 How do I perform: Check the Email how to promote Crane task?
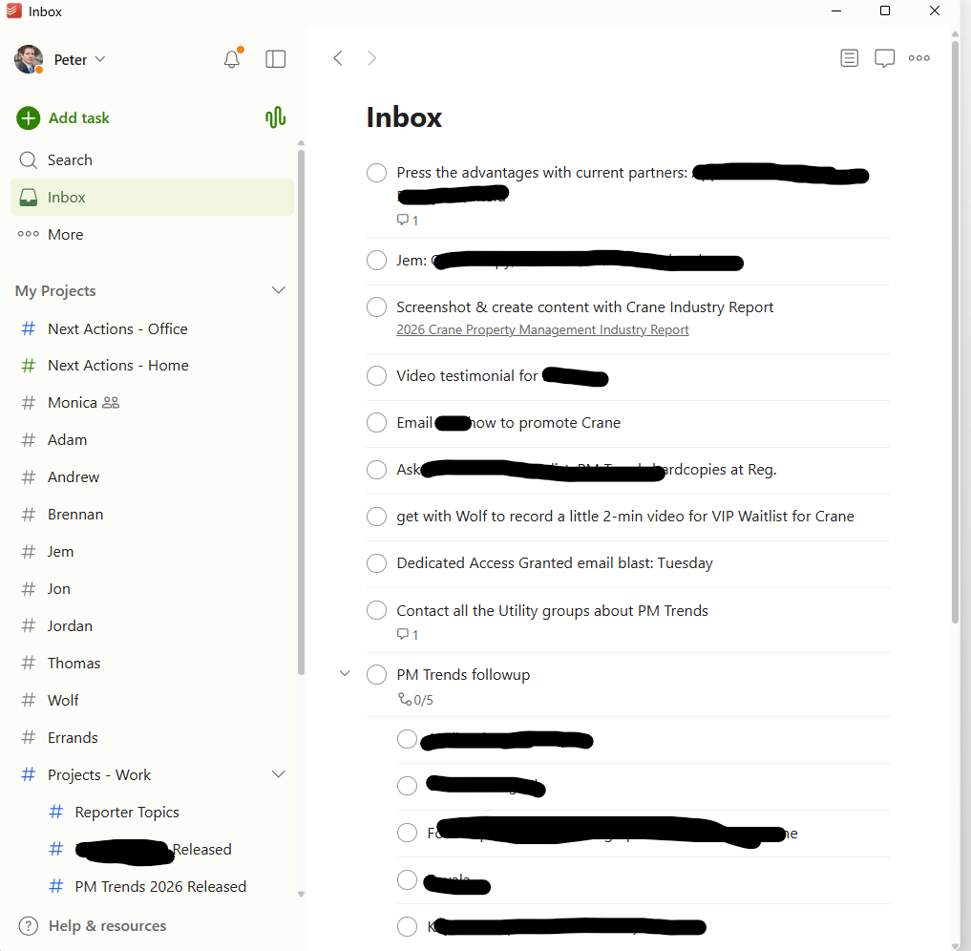pyautogui.click(x=376, y=422)
